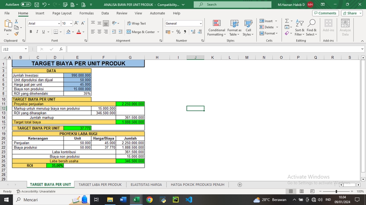Viewport: 366px width, 205px height.
Task: Click the Format Painter brush icon
Action: coord(16,34)
